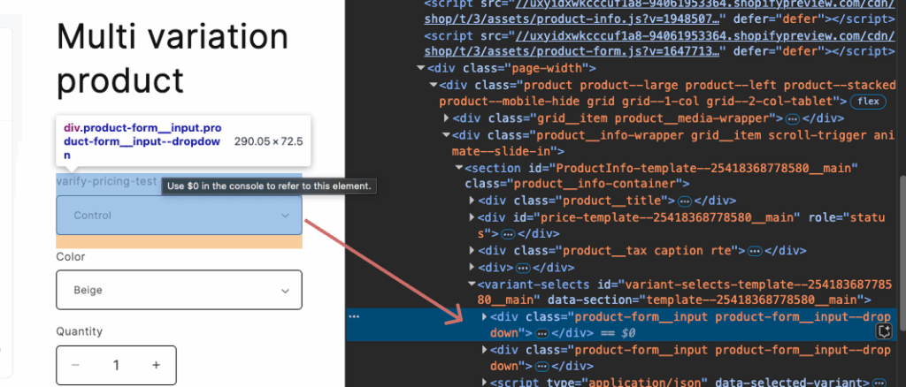Expand the price-template div node
Image resolution: width=906 pixels, height=387 pixels.
tap(472, 217)
